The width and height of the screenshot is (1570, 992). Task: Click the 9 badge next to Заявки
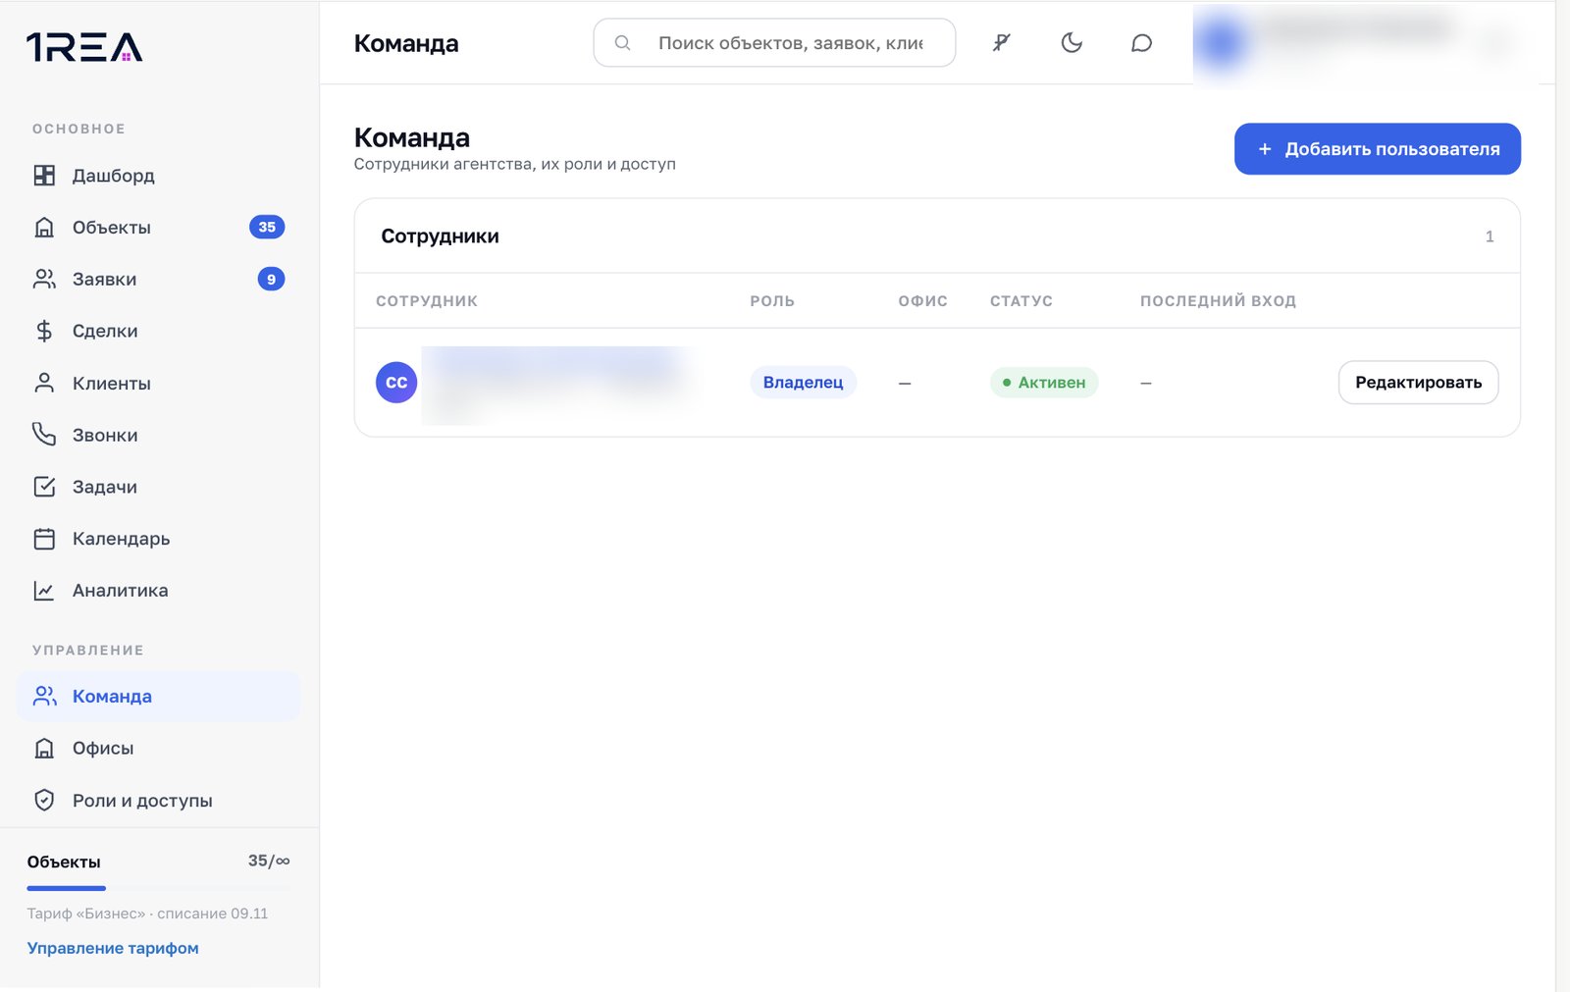[x=271, y=279]
